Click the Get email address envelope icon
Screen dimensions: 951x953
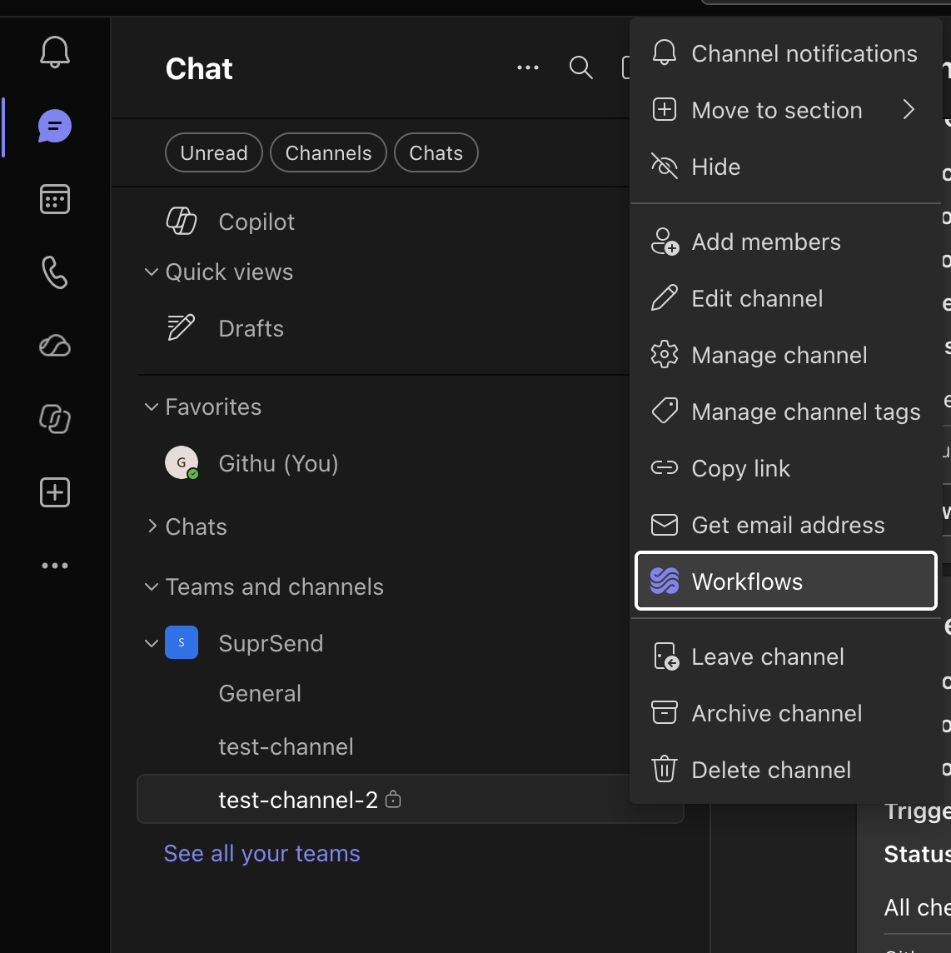[665, 525]
